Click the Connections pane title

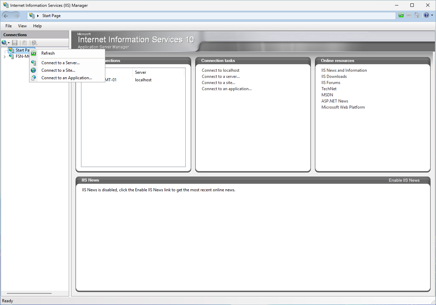point(15,35)
